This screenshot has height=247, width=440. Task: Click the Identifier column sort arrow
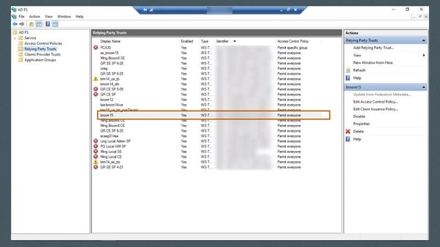pos(234,41)
